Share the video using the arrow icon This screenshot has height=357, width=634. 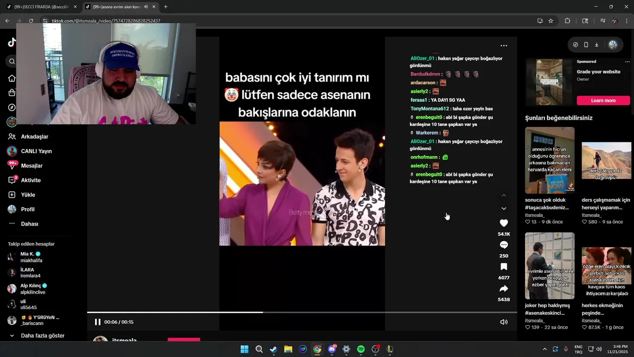tap(504, 289)
